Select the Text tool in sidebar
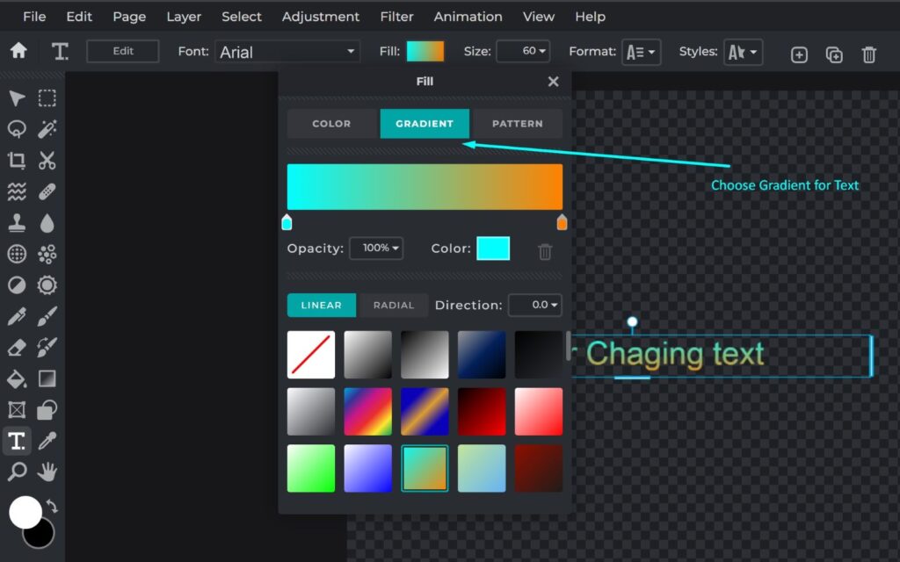Viewport: 900px width, 562px height. [17, 441]
